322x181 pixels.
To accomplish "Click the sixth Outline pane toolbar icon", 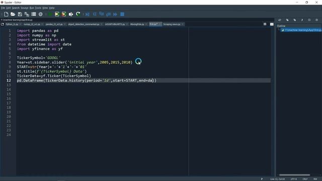I will click(316, 20).
